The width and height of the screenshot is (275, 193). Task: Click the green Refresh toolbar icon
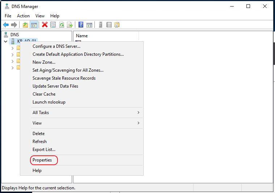tap(62, 25)
